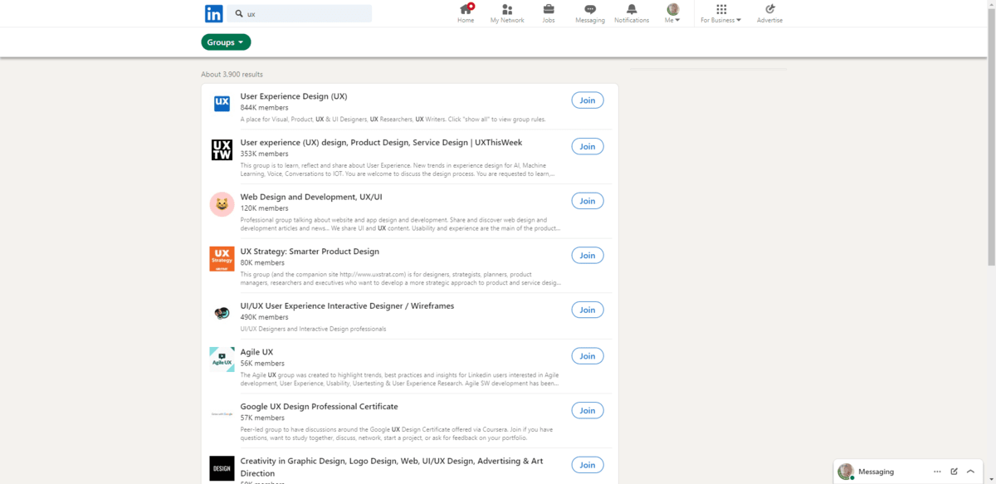The height and width of the screenshot is (484, 996).
Task: Open Messaging in the top navigation
Action: 590,10
